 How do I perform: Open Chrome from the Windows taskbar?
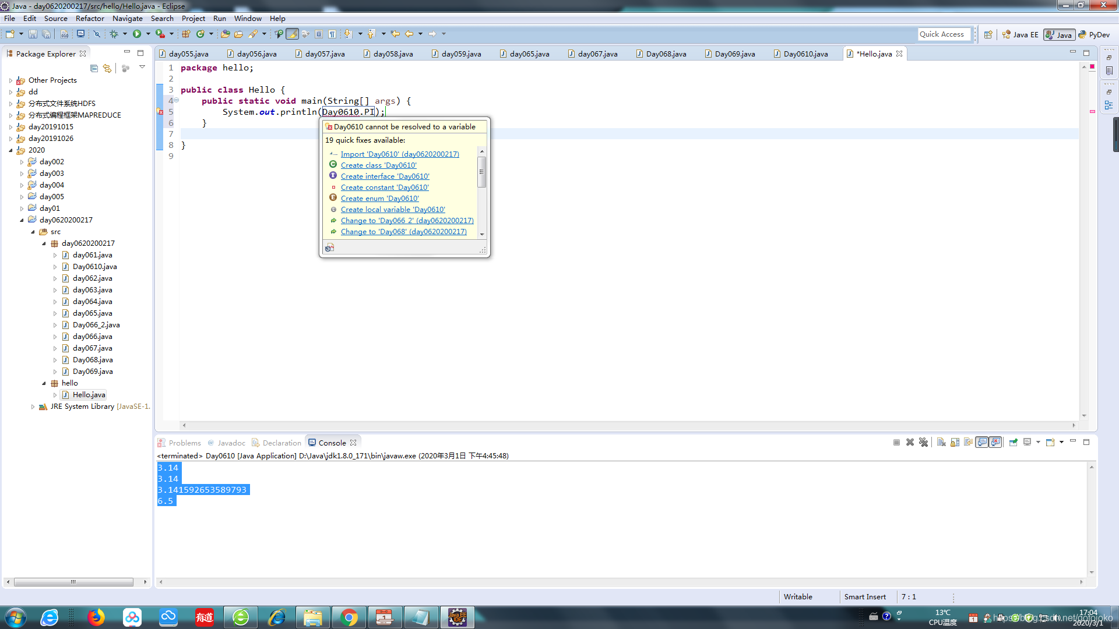(x=349, y=617)
